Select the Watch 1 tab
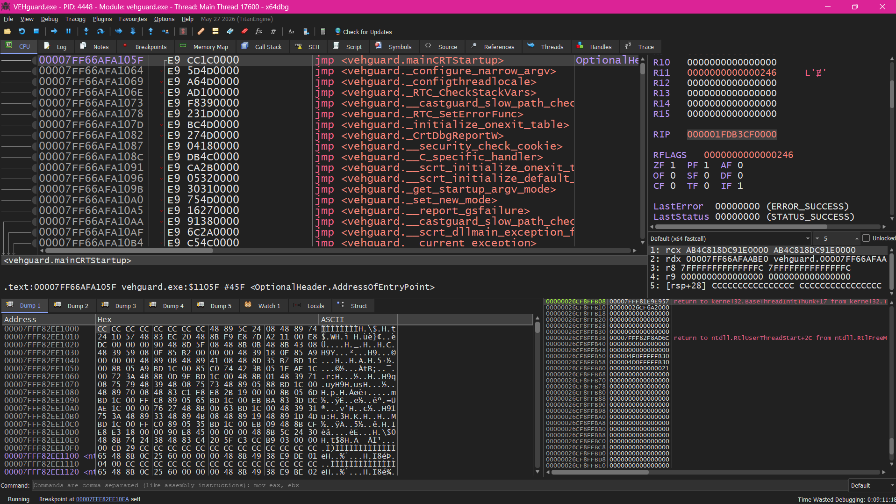The image size is (896, 504). point(263,306)
